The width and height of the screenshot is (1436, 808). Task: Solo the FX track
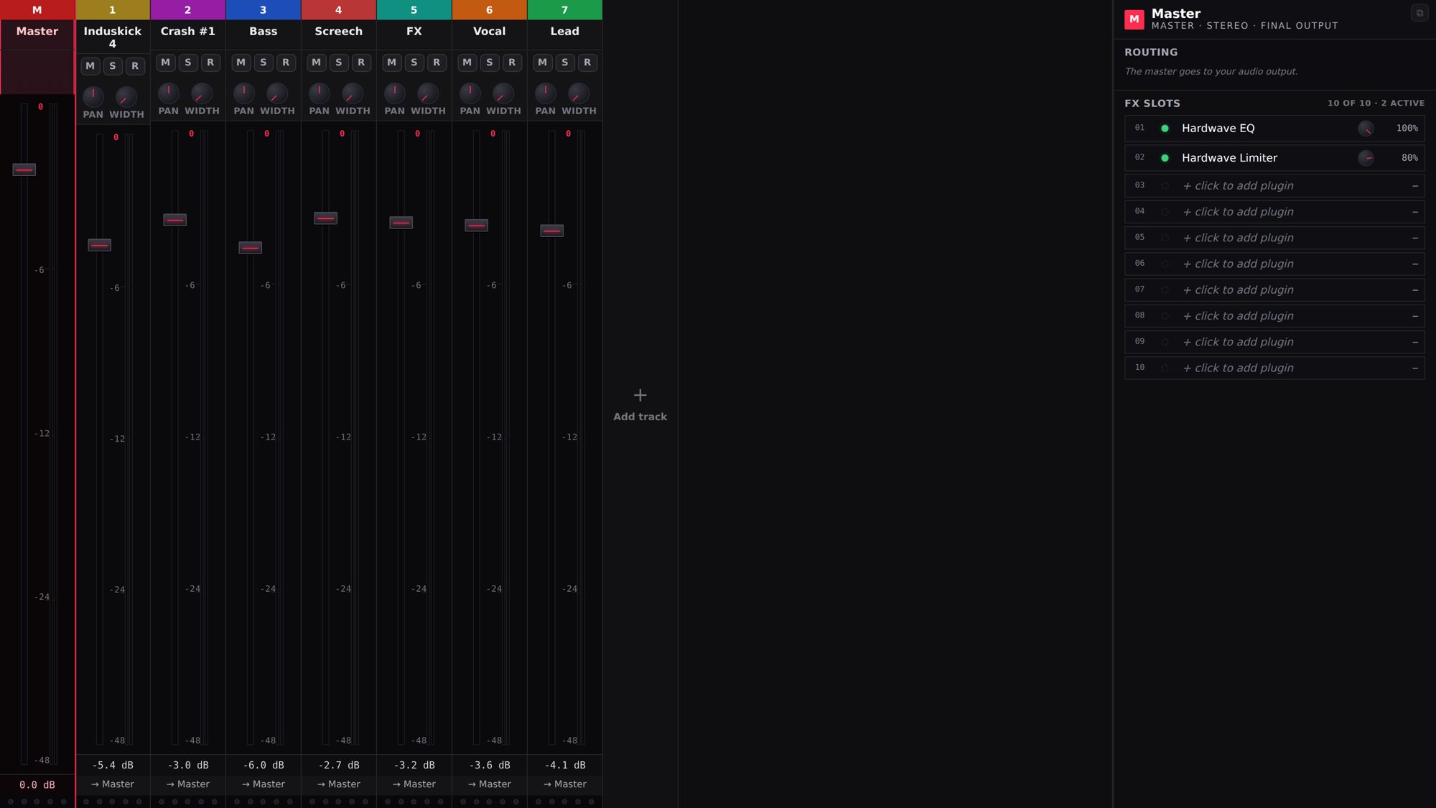click(x=414, y=62)
